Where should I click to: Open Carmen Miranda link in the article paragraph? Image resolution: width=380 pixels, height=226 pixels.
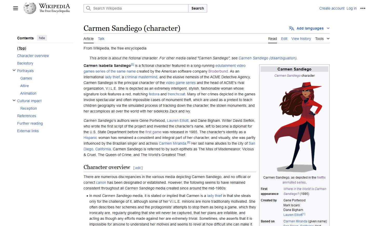pos(172,143)
